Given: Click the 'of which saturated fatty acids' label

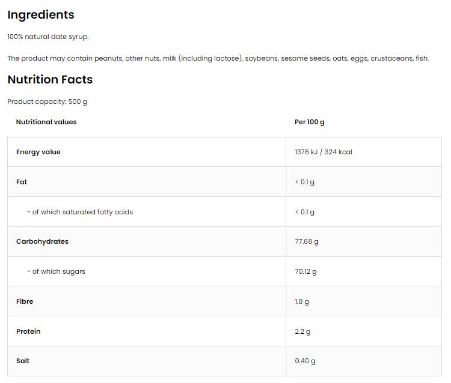Looking at the screenshot, I should pyautogui.click(x=80, y=212).
